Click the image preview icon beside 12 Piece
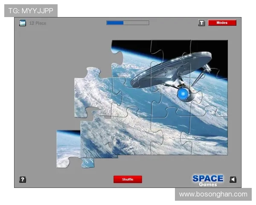The width and height of the screenshot is (256, 205). [x=23, y=23]
